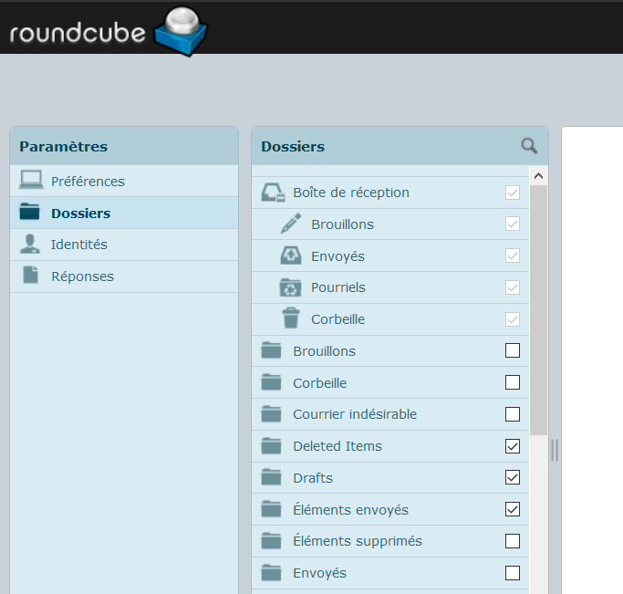623x594 pixels.
Task: Click the Envoyés outbox tray icon
Action: [x=290, y=255]
